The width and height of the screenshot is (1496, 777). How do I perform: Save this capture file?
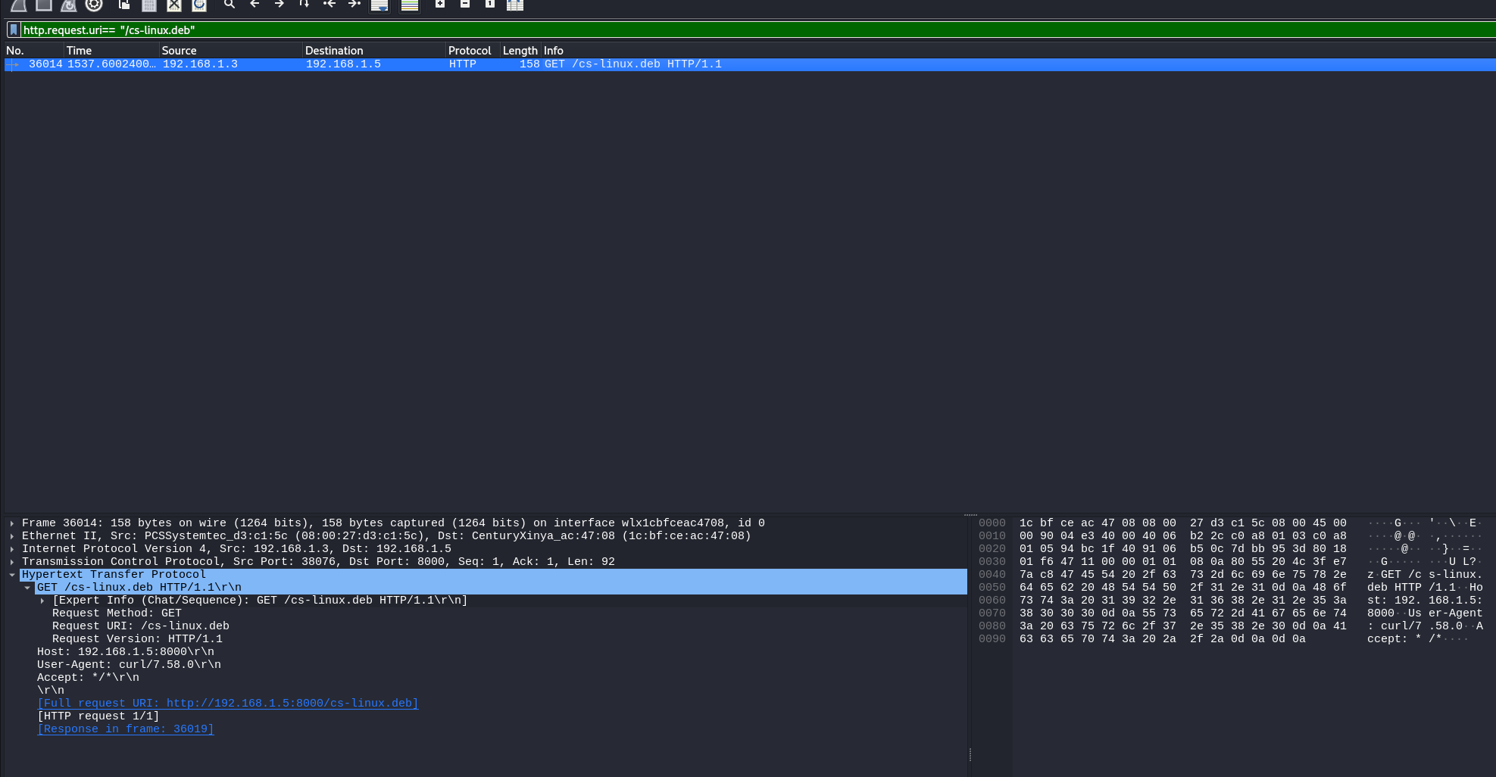[x=149, y=5]
